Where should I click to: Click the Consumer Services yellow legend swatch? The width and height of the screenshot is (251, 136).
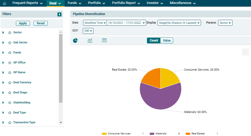point(104,134)
